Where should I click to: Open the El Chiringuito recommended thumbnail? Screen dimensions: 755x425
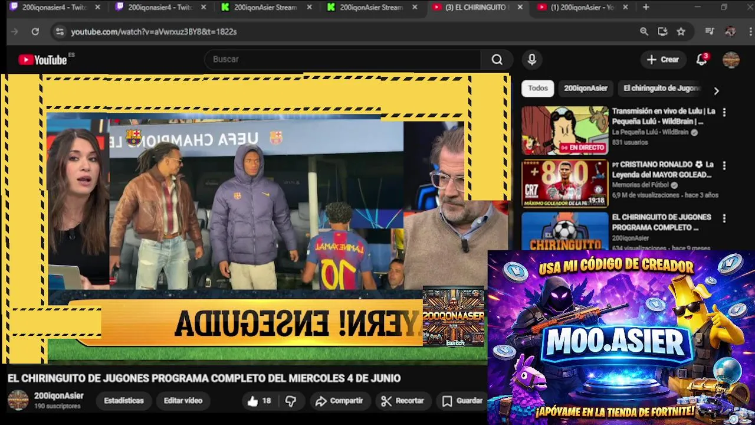click(x=564, y=231)
